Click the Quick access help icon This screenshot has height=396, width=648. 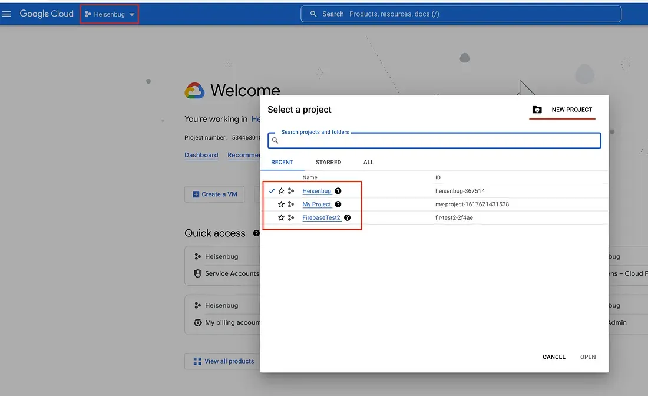pyautogui.click(x=256, y=233)
